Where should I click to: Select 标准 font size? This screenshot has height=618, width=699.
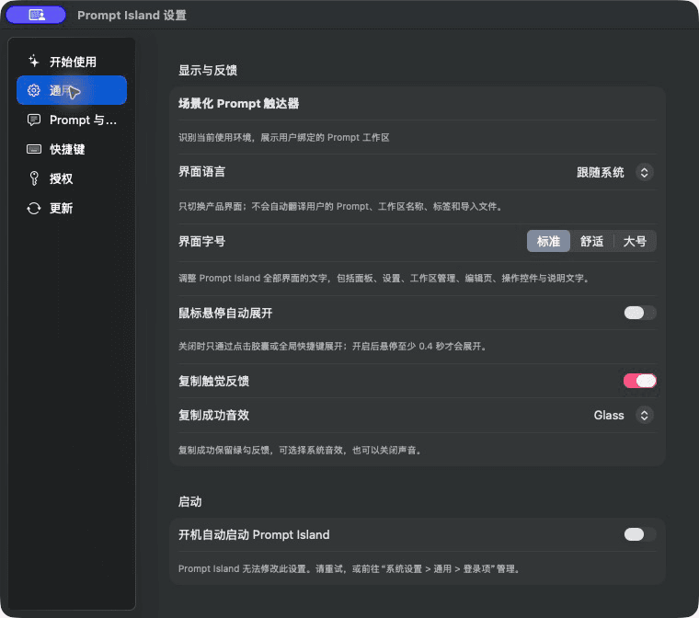548,241
